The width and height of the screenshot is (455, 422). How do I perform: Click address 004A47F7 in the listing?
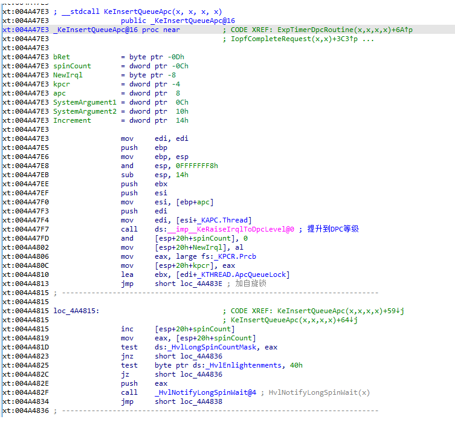click(x=32, y=229)
